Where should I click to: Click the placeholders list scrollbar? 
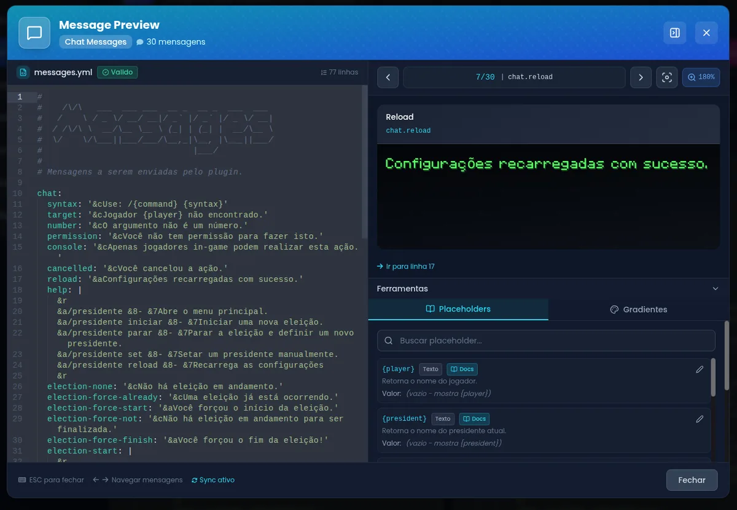pyautogui.click(x=713, y=377)
